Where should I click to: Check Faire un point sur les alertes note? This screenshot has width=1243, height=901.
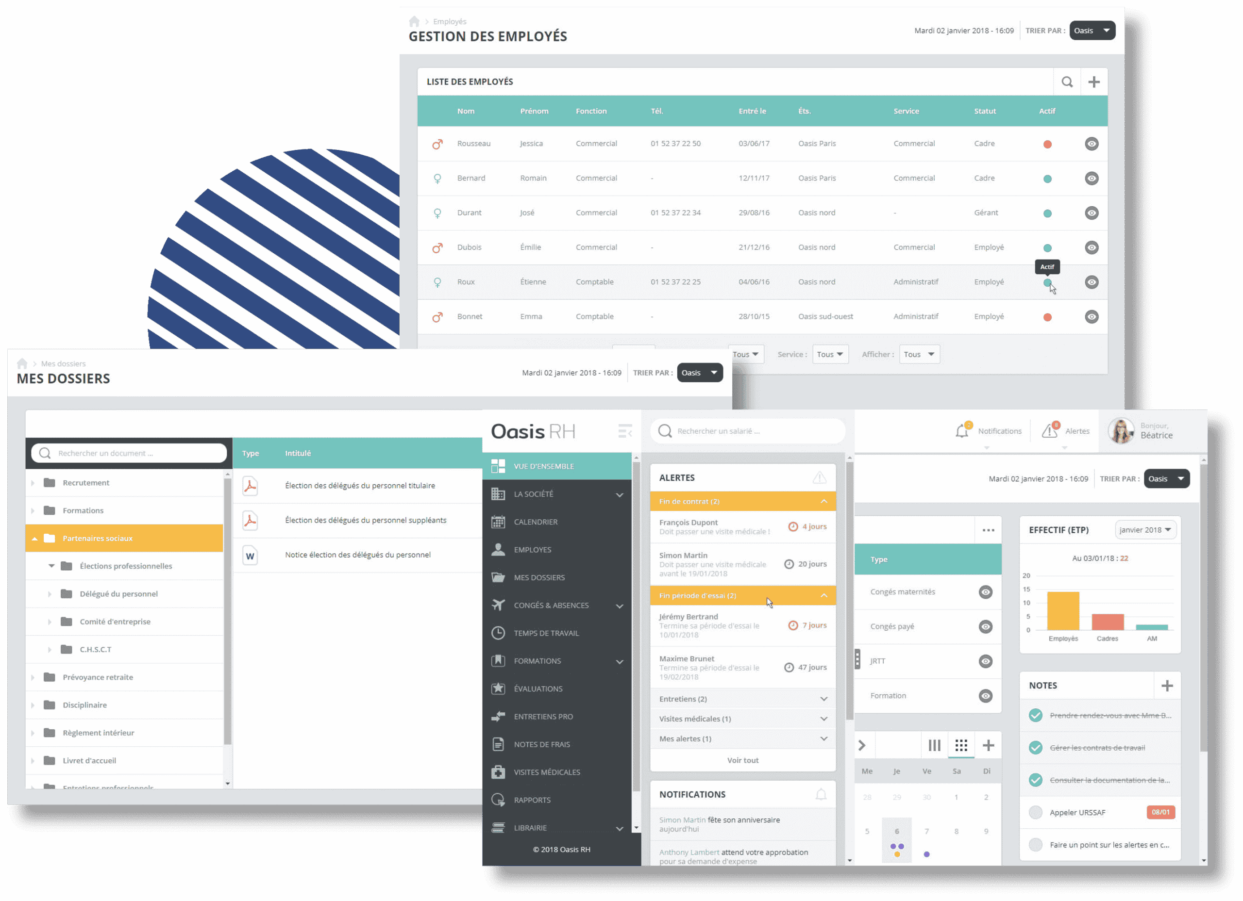(1035, 845)
